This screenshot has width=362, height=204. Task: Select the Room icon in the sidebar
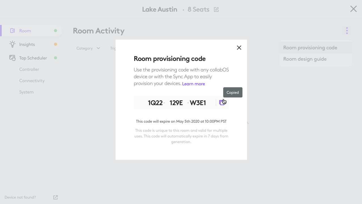(x=12, y=30)
